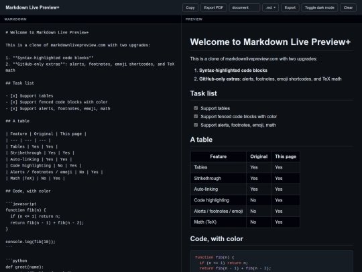Click Export PDF button
Image resolution: width=362 pixels, height=272 pixels.
click(x=214, y=7)
